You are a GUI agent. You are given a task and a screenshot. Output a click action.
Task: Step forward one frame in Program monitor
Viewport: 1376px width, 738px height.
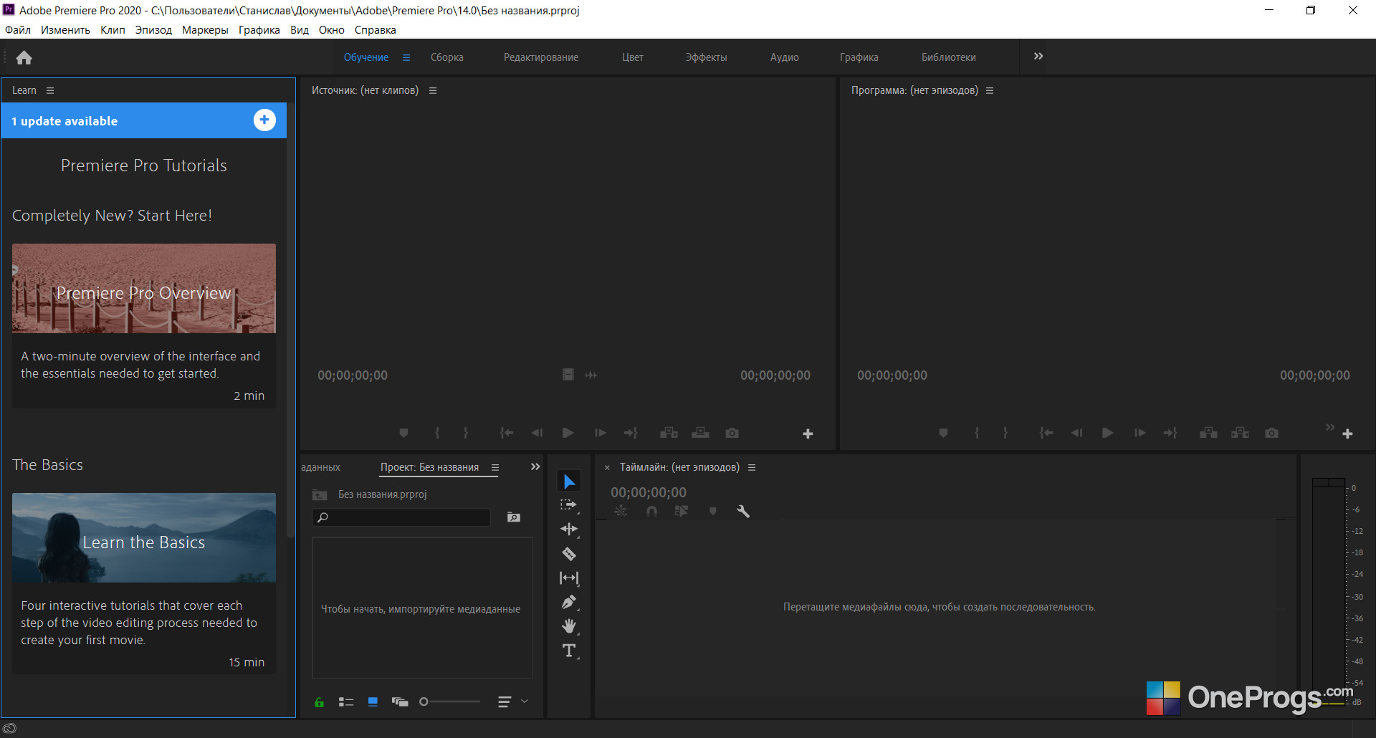1139,433
